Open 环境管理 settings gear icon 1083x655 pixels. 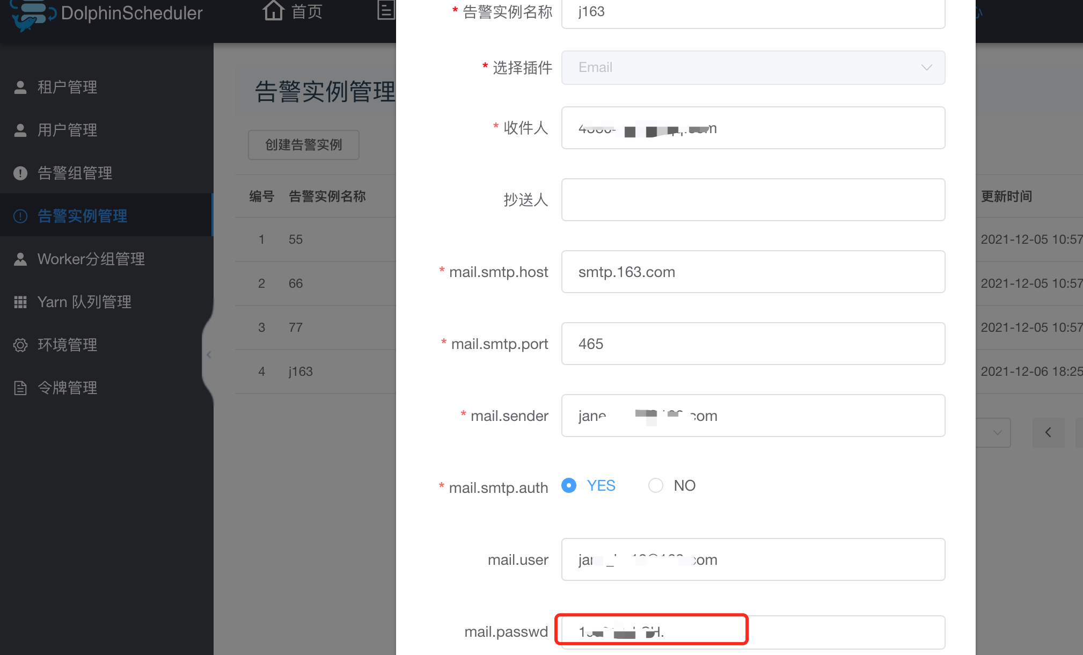pos(20,345)
